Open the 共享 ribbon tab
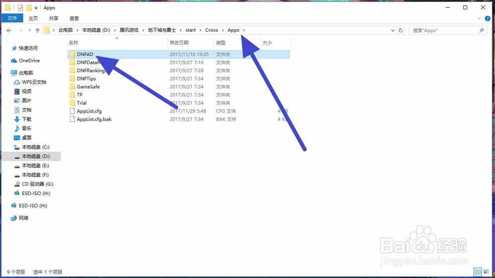495x278 pixels. (x=53, y=18)
